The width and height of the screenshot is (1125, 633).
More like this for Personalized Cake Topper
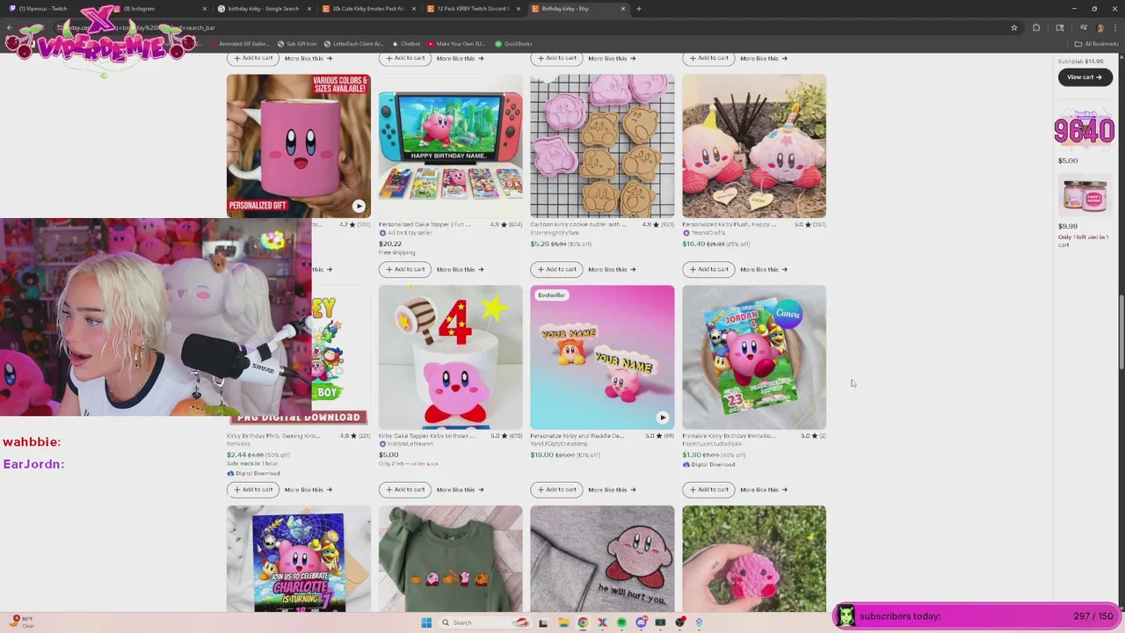click(x=460, y=269)
